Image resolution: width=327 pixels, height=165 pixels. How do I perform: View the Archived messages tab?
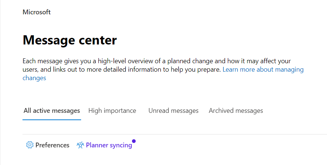pos(236,111)
